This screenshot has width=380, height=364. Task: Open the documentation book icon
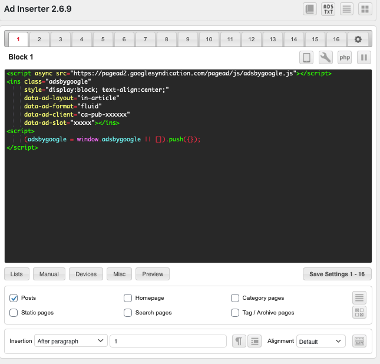[310, 9]
